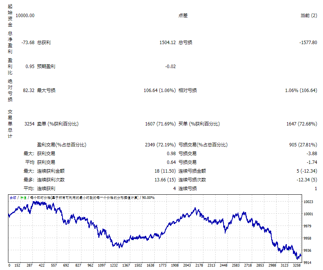Select the x-axis label 2178

click(199, 265)
